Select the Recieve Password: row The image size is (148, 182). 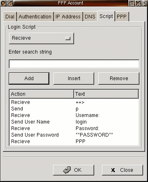point(74,128)
